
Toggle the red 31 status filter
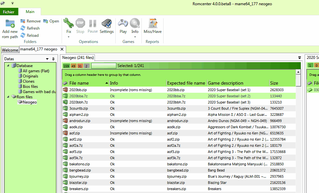coord(80,66)
